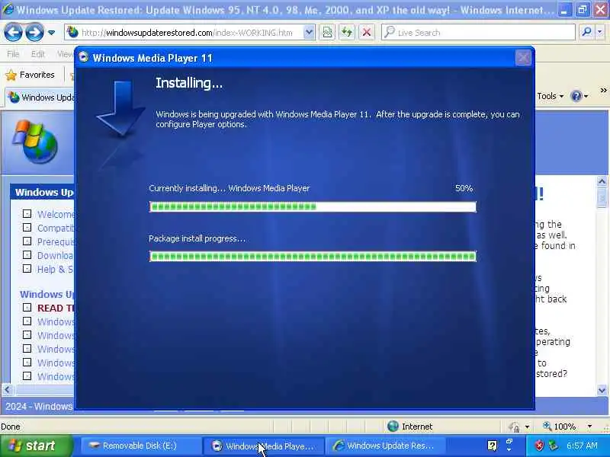The width and height of the screenshot is (610, 457).
Task: Open the Windows Start menu
Action: tap(36, 446)
